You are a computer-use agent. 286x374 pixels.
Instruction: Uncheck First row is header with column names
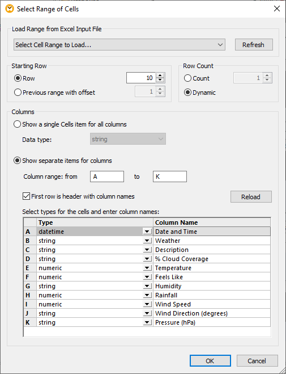(x=26, y=196)
